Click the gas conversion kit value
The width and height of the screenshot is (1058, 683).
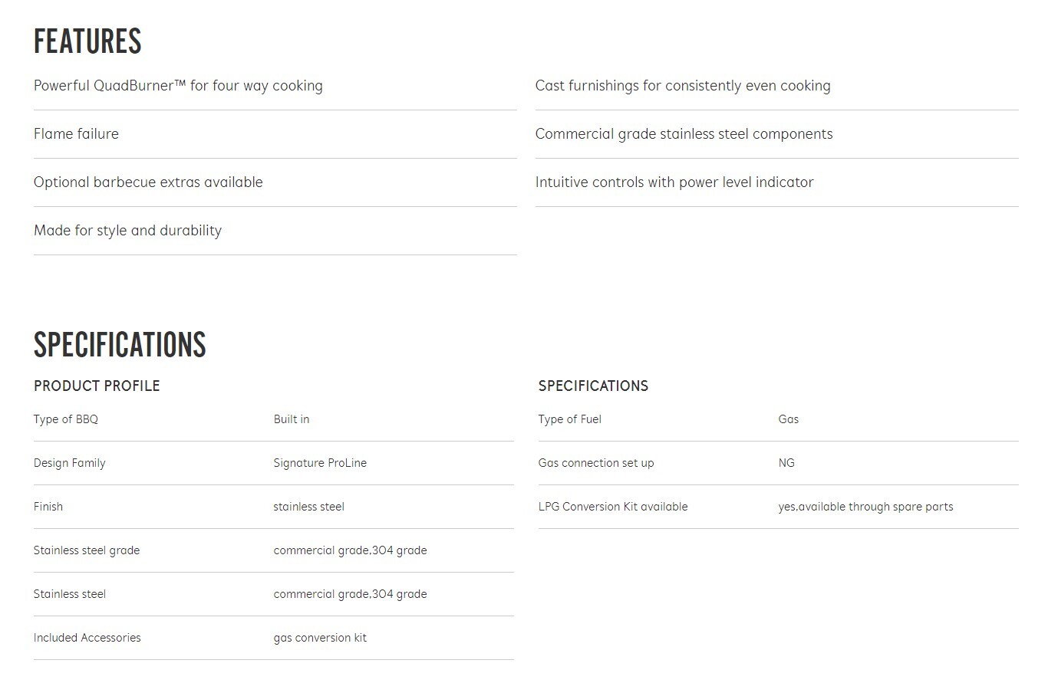[320, 638]
